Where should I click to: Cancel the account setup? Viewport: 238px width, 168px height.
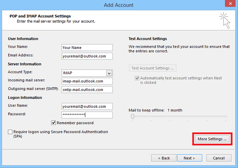tap(219, 158)
